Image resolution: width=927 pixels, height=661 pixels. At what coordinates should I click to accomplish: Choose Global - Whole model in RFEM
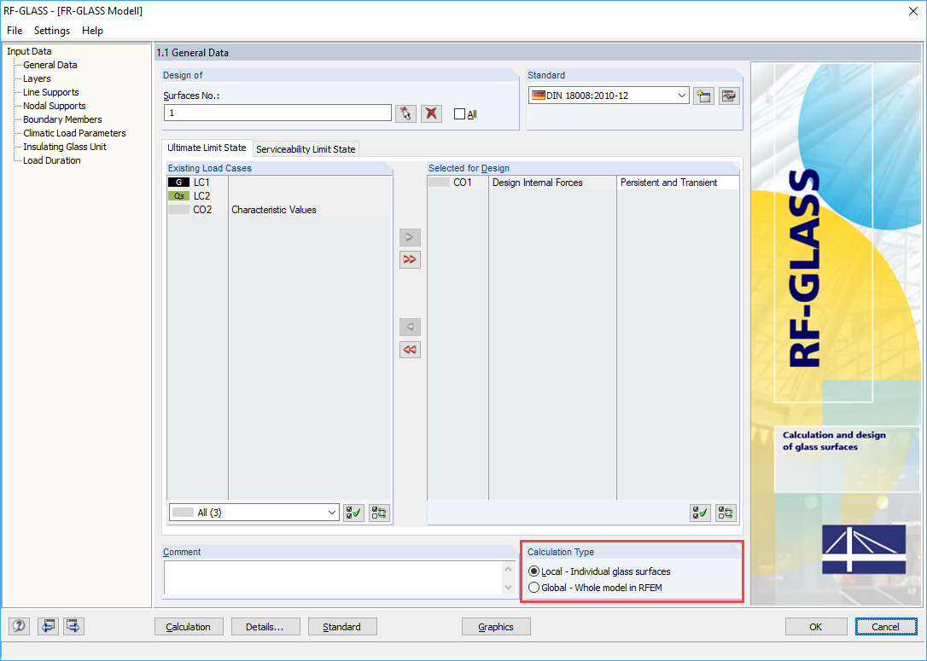[533, 588]
